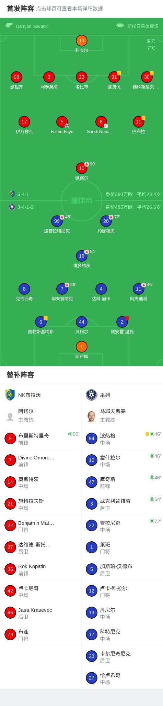Click goalkeeper 利卡尔 number 13 icon

pyautogui.click(x=82, y=41)
